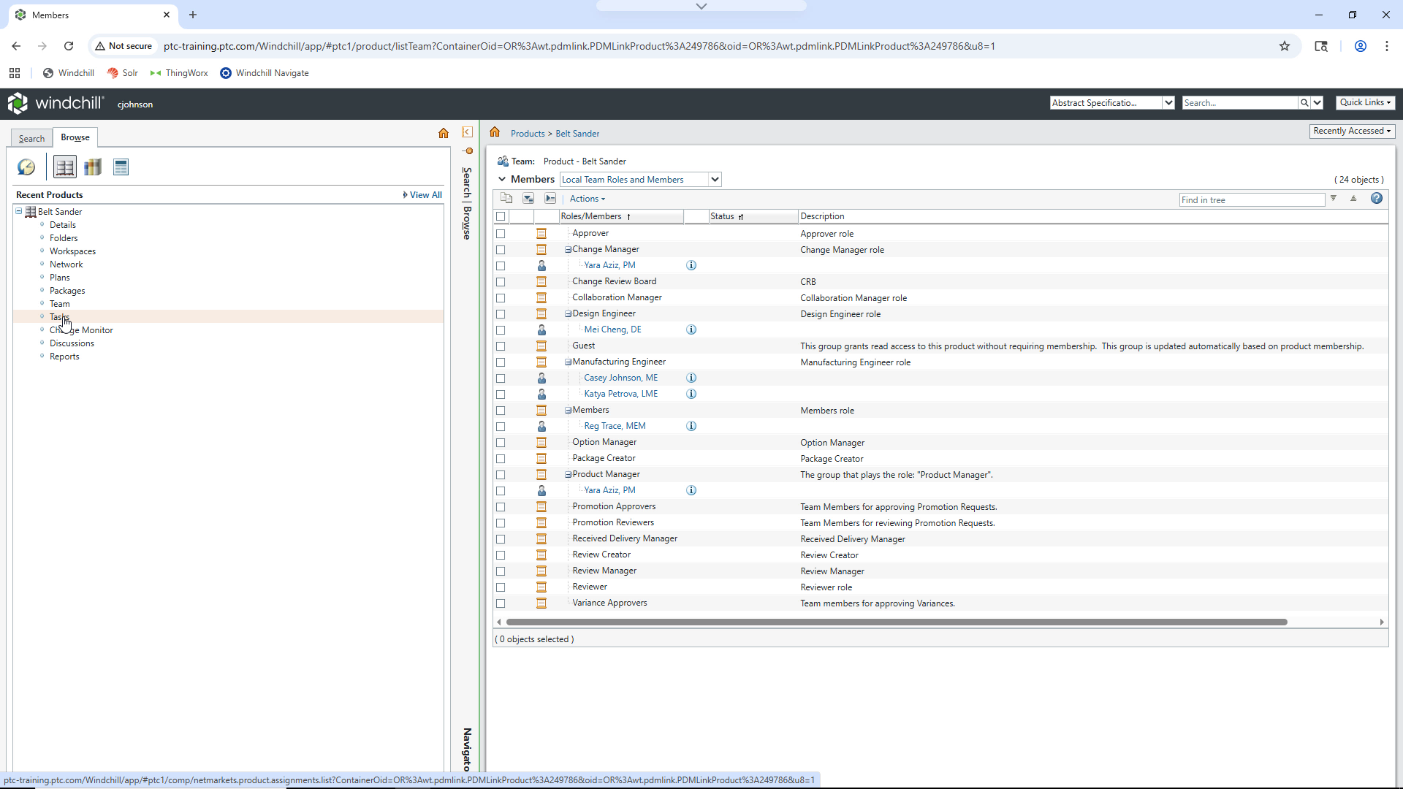Viewport: 1403px width, 789px height.
Task: Check the Guest row checkbox
Action: coord(501,346)
